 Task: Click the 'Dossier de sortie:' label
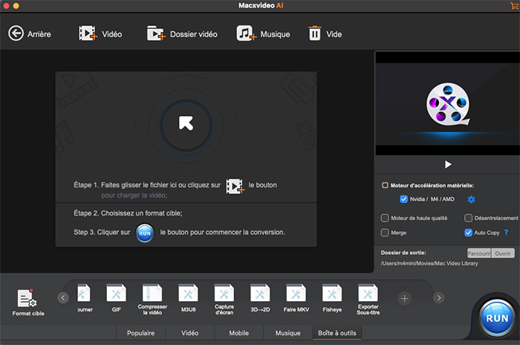click(x=403, y=253)
